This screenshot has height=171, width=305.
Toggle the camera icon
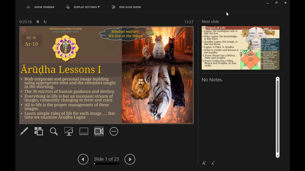[x=99, y=131]
